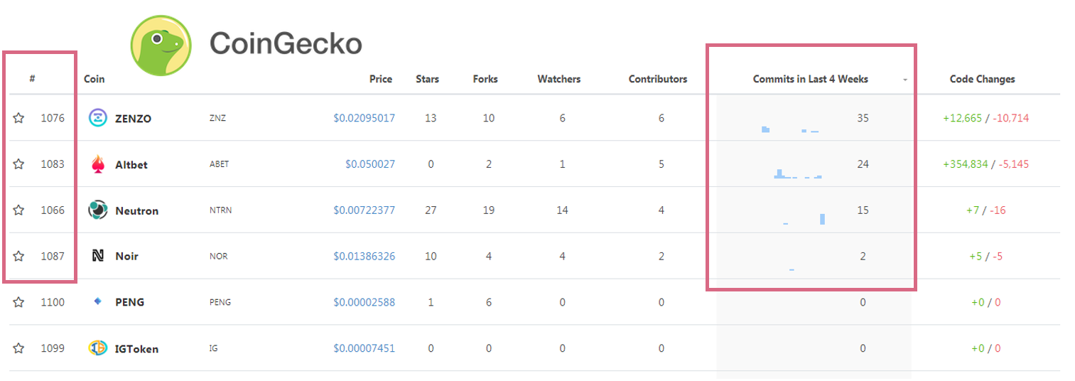The height and width of the screenshot is (381, 1075).
Task: Click Neutron forks value 19
Action: click(x=489, y=210)
